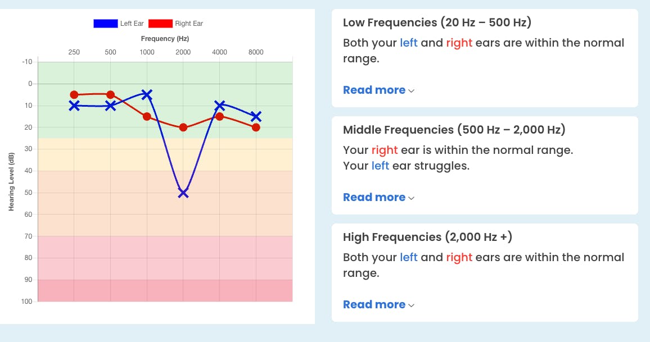Screen dimensions: 650x342
Task: Expand Read more under Low Frequencies
Action: [x=378, y=90]
